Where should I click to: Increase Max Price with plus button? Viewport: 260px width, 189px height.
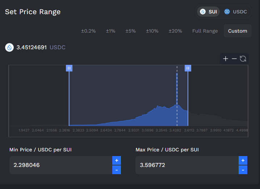point(243,160)
